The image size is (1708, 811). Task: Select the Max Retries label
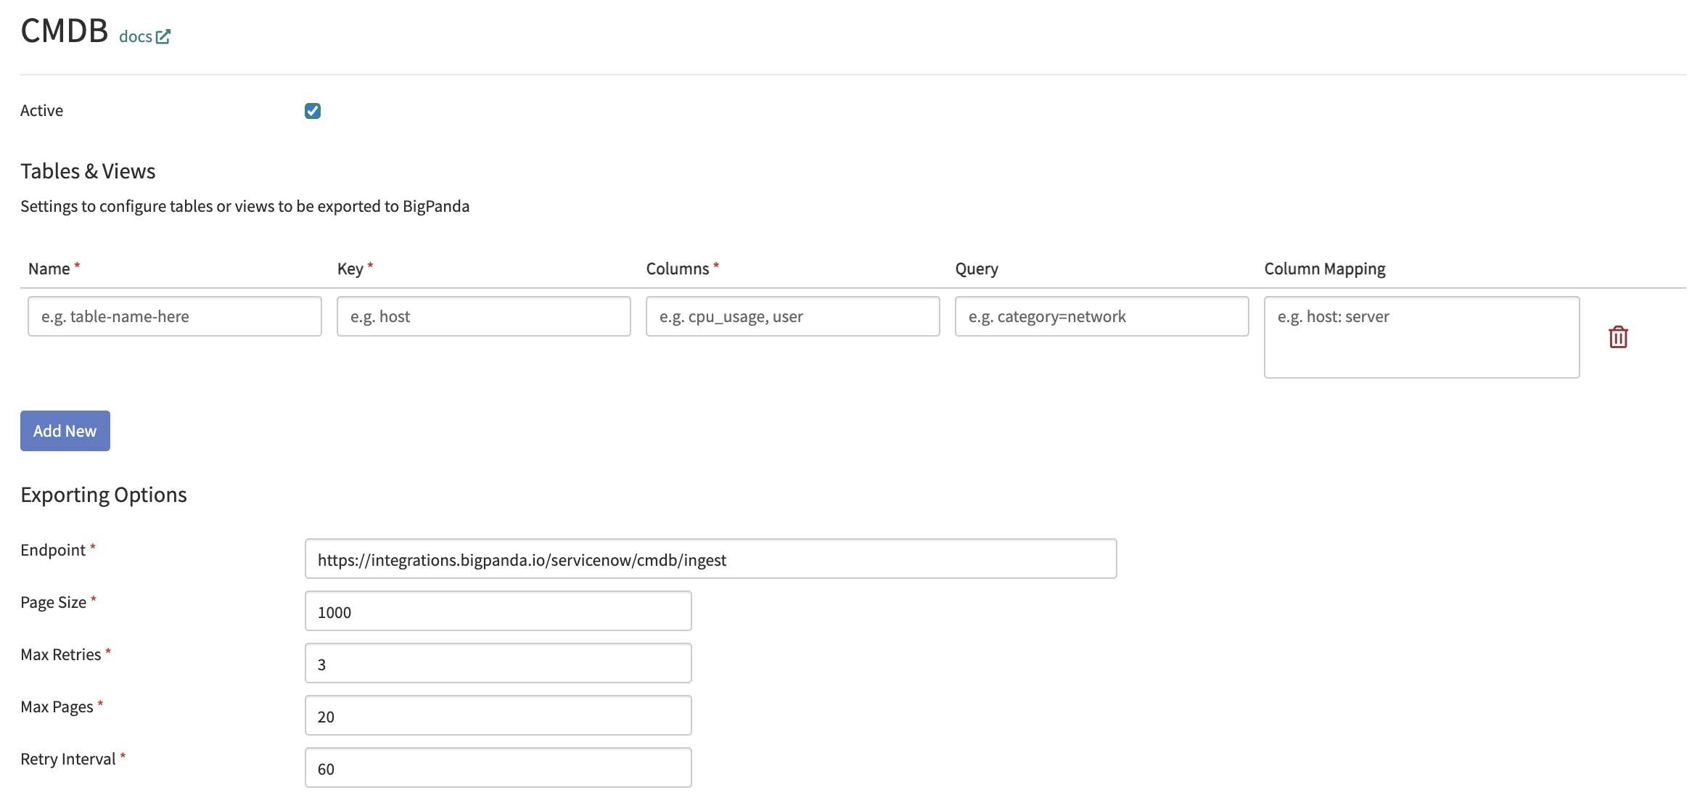tap(61, 654)
